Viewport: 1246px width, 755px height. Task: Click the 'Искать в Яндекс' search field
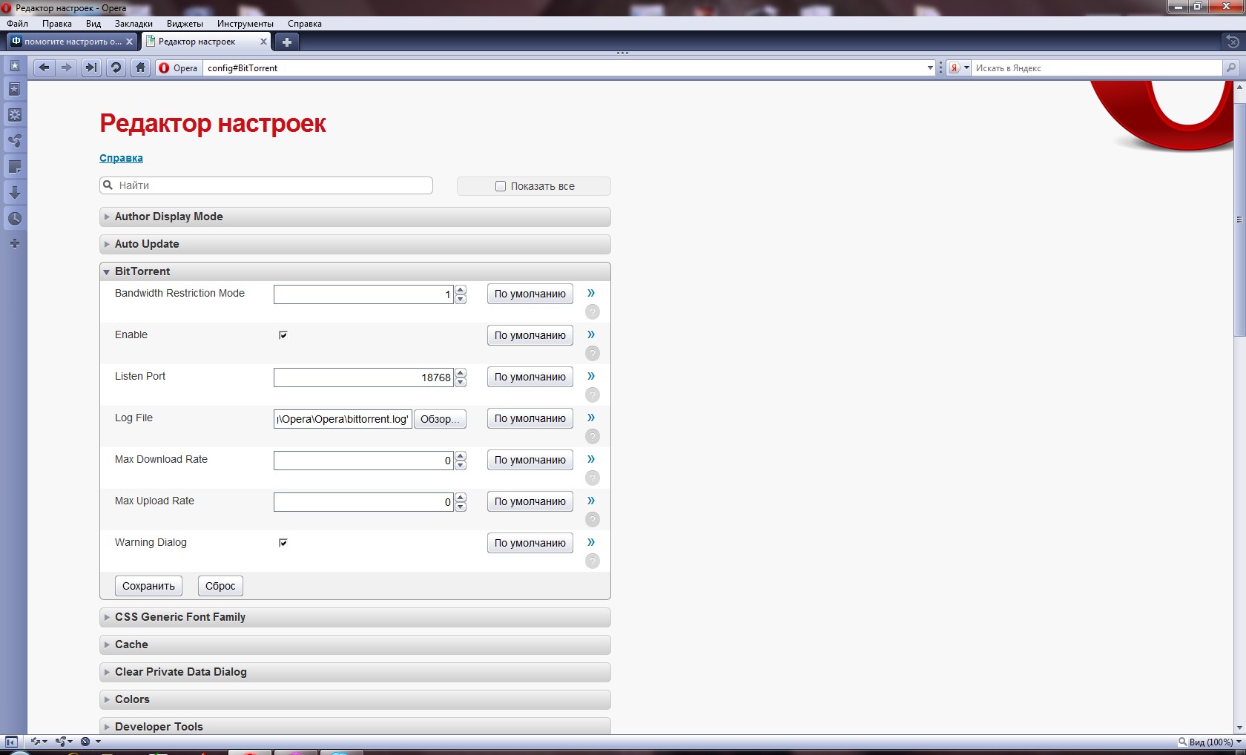tap(1097, 67)
